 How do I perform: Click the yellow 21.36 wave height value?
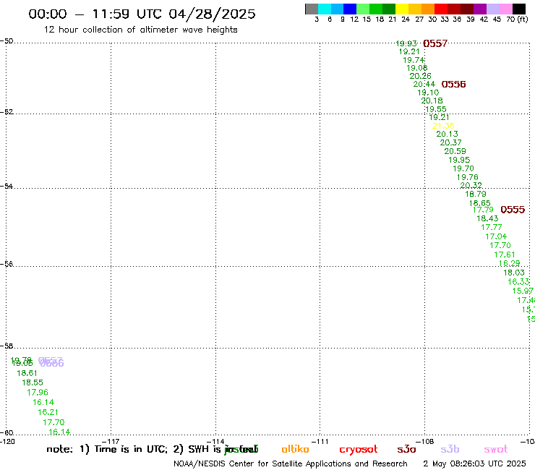coord(443,126)
